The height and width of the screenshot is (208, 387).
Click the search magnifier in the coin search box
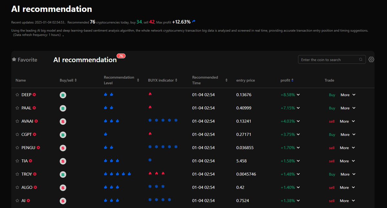point(361,59)
